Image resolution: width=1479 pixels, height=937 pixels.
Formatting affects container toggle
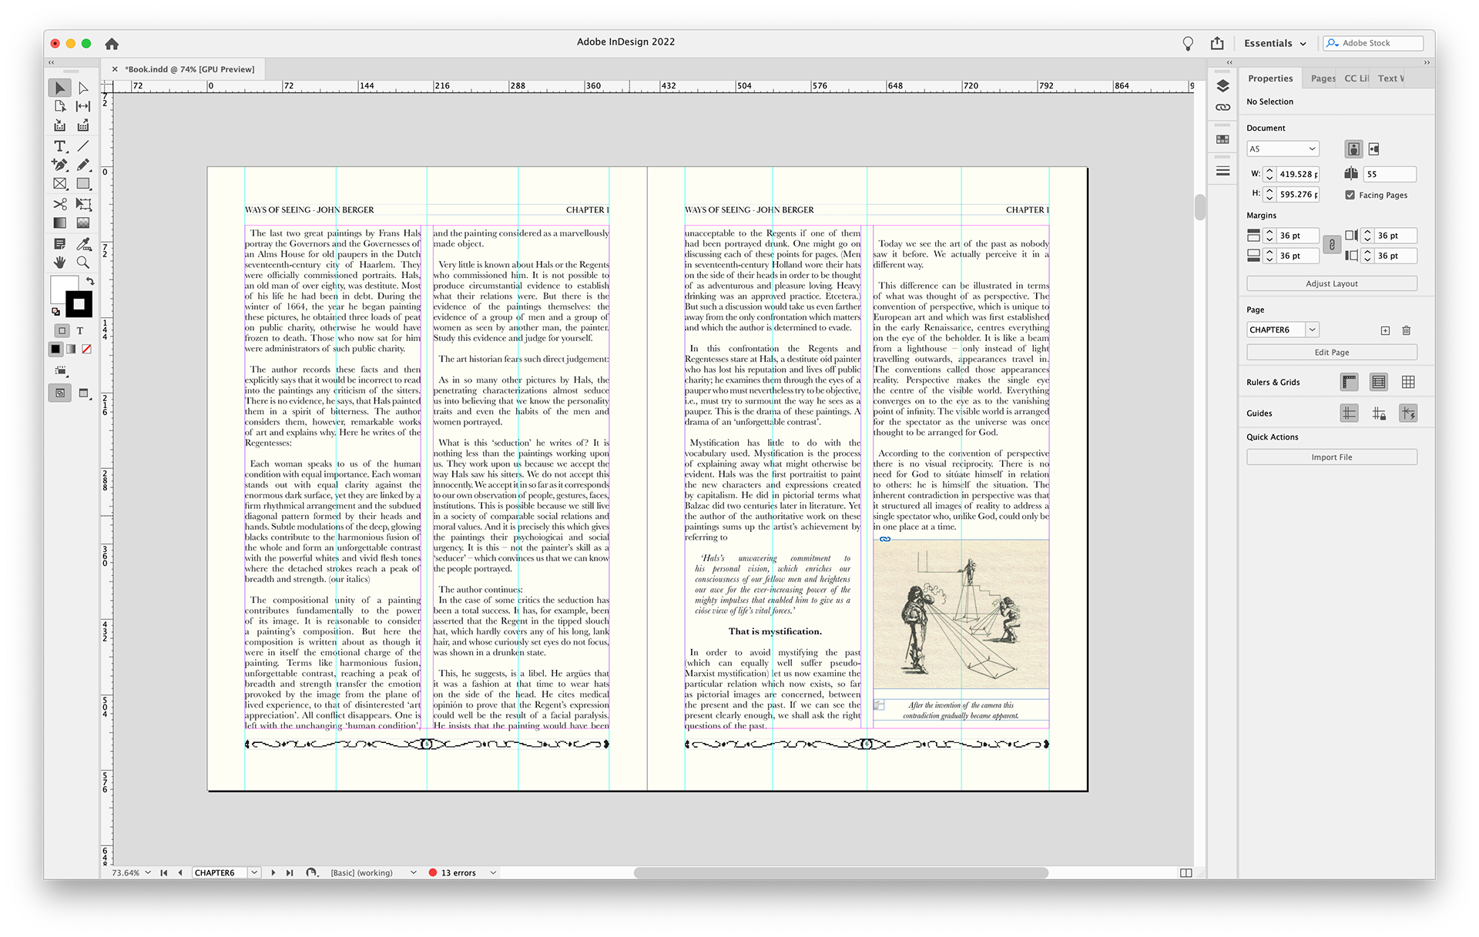[62, 330]
